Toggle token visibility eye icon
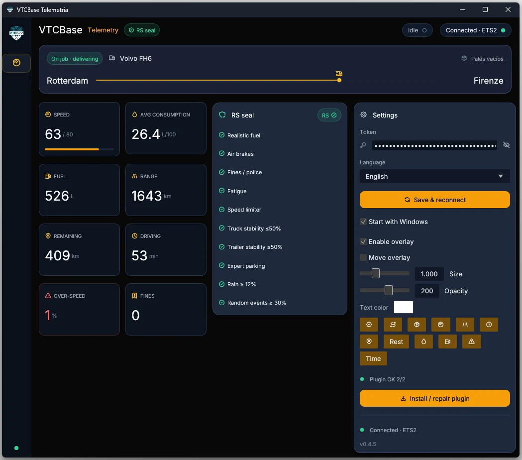This screenshot has height=460, width=522. point(507,145)
